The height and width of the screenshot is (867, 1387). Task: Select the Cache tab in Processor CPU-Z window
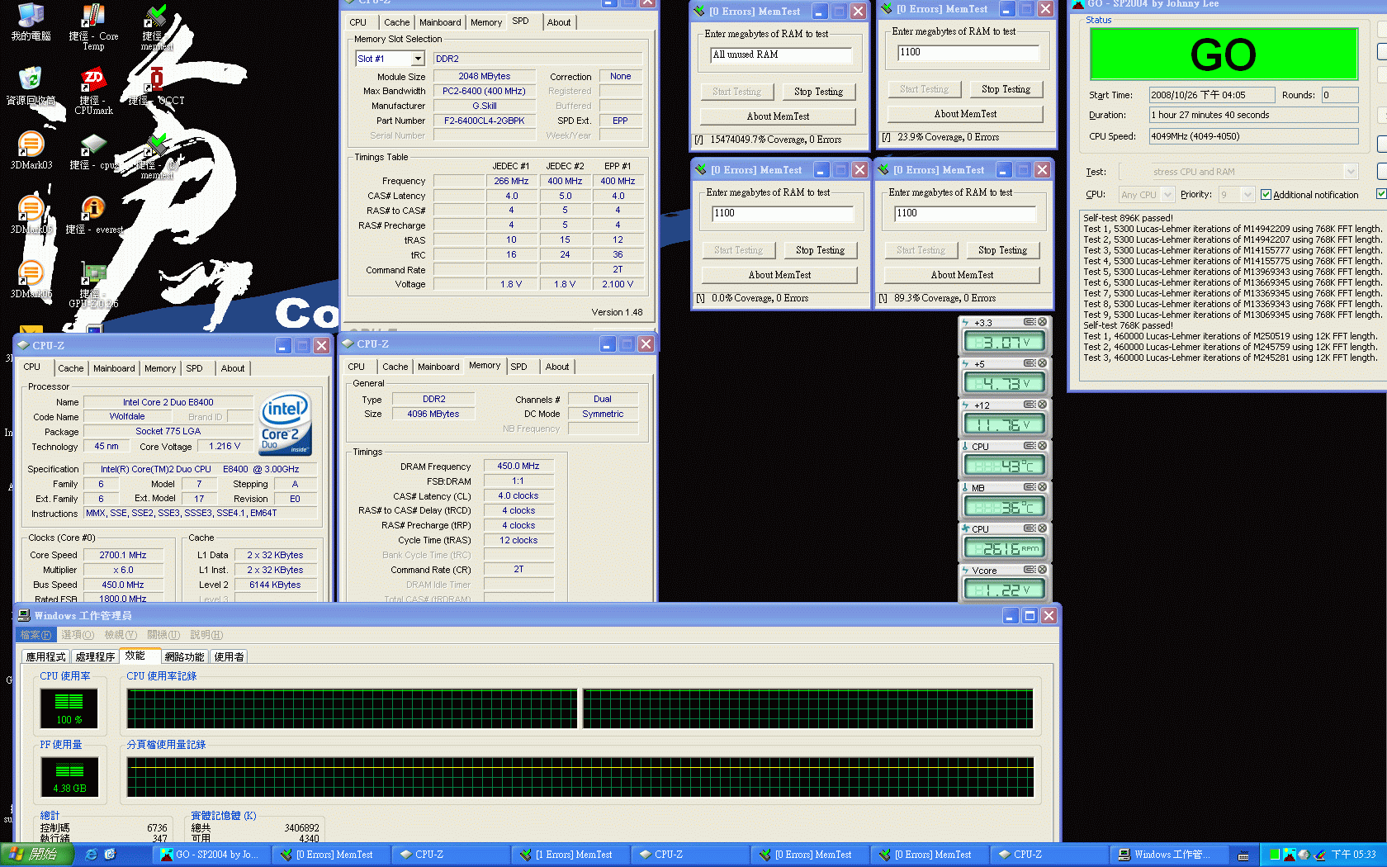[71, 368]
